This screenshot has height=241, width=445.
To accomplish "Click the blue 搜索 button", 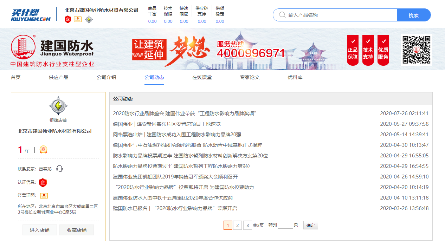I will pos(414,15).
